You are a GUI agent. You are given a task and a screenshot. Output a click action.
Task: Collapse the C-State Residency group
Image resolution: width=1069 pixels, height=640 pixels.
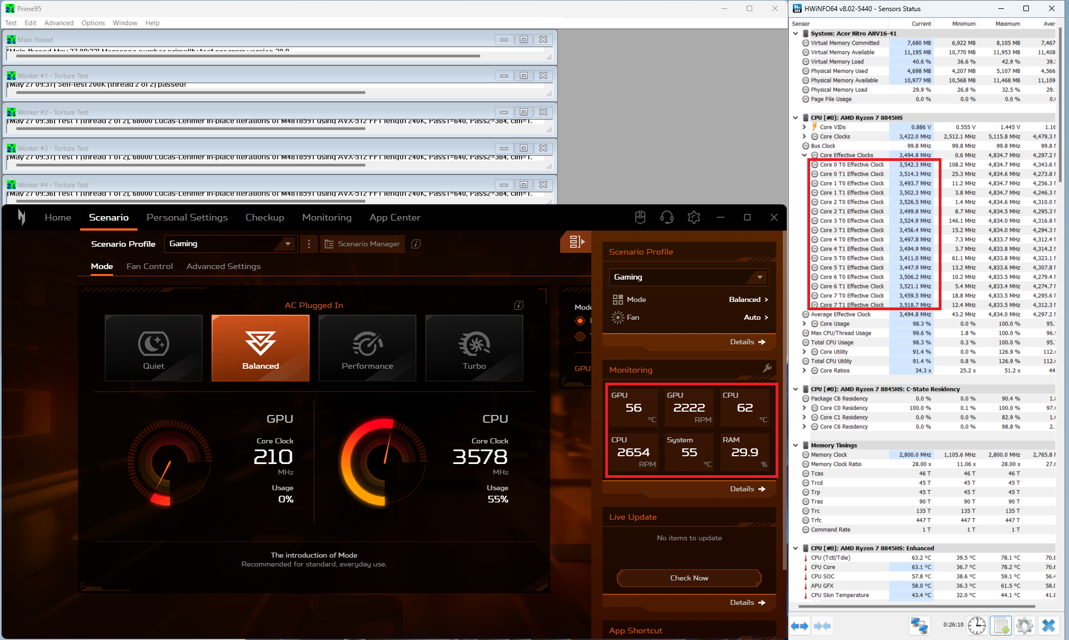796,389
